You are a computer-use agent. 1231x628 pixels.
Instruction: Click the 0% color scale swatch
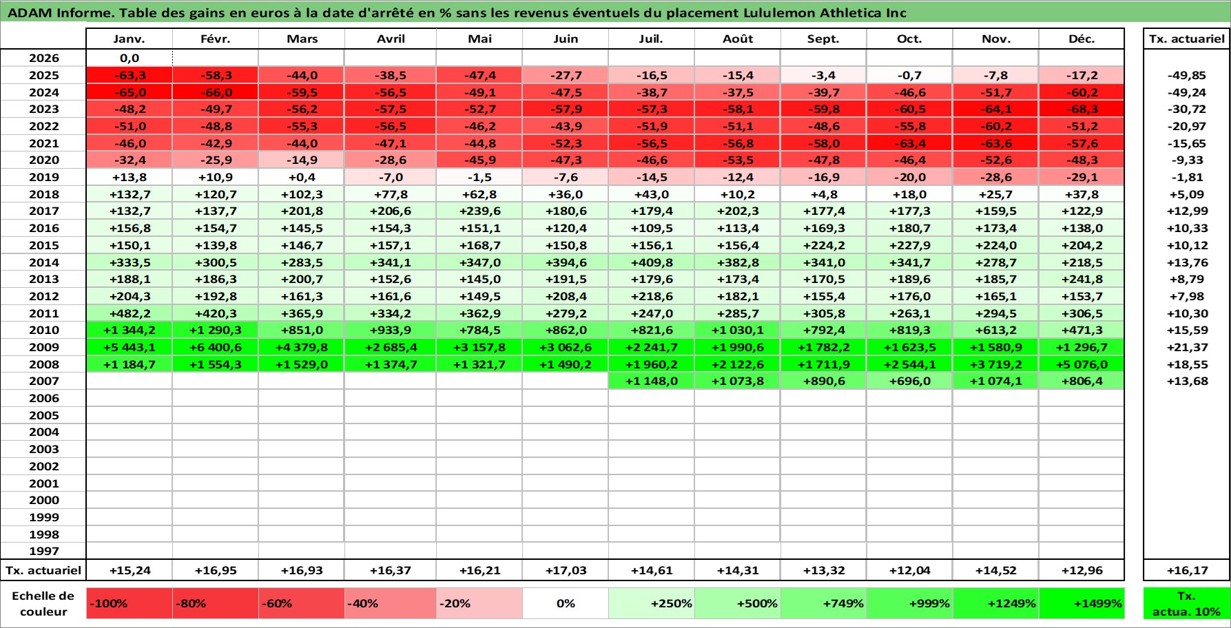pos(566,603)
